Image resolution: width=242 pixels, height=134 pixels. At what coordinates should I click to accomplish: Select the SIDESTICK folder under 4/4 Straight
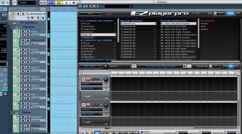tap(98, 38)
